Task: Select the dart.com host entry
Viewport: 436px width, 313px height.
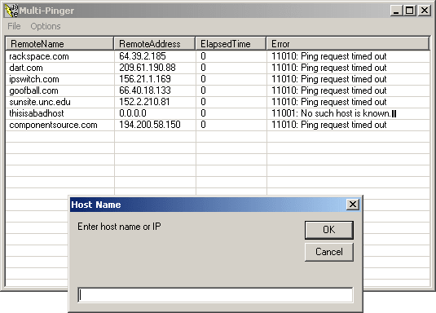Action: (x=26, y=68)
